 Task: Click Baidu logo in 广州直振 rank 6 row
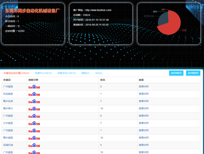34,116
